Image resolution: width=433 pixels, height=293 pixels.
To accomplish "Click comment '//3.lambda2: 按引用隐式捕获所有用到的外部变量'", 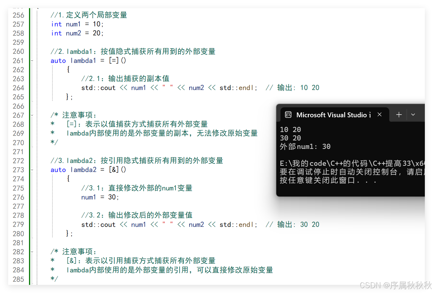I will pos(137,161).
